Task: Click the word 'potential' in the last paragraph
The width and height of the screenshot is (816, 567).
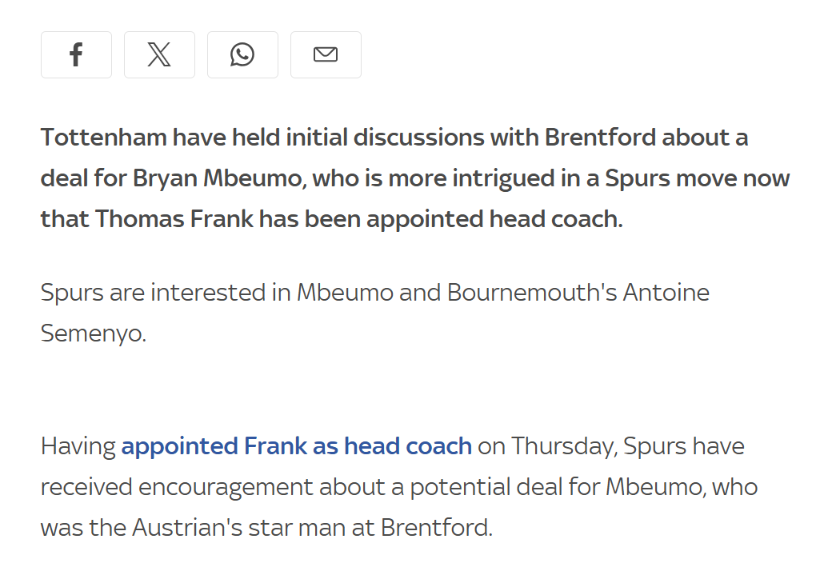Action: tap(460, 487)
